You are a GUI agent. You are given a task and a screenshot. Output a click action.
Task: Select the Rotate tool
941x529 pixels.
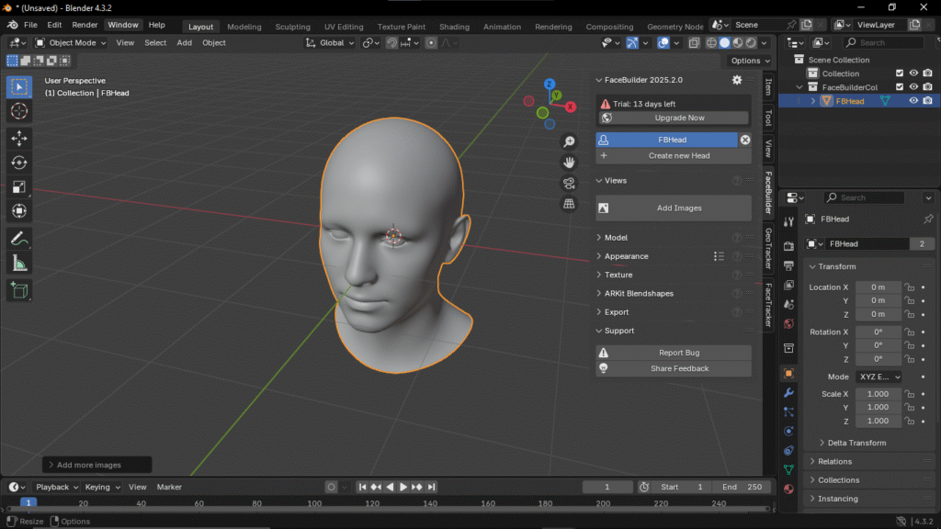tap(19, 163)
